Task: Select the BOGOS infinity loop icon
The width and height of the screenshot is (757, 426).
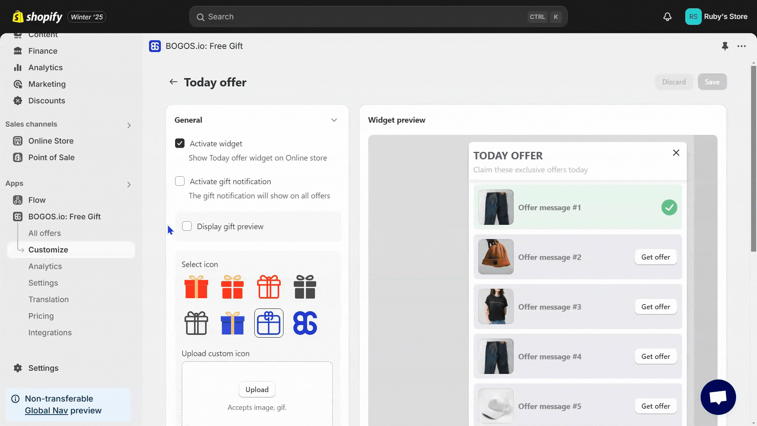Action: (x=306, y=323)
